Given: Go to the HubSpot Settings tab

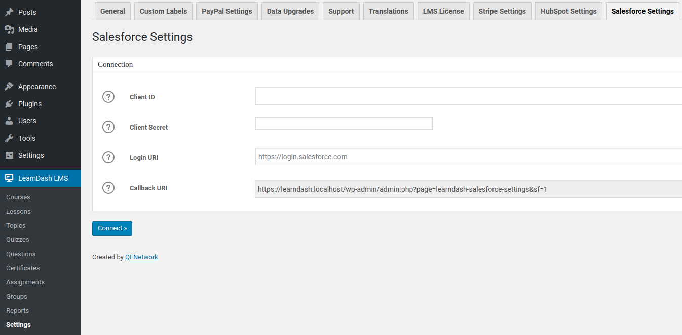Looking at the screenshot, I should click(569, 11).
